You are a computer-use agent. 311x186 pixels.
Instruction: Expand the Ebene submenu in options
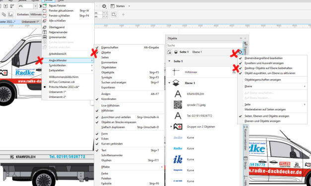pyautogui.click(x=272, y=86)
